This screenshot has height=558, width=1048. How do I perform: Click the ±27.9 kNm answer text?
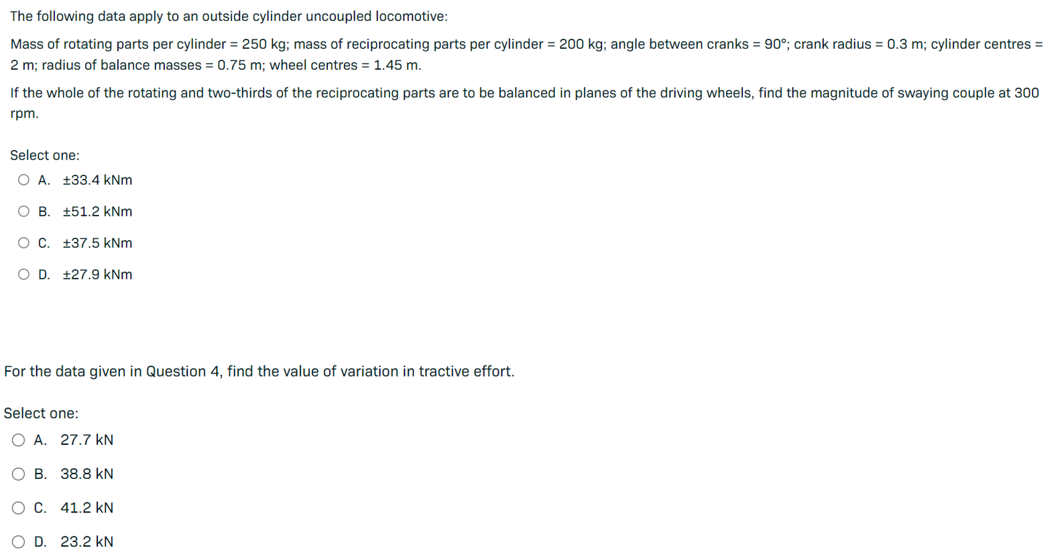(x=98, y=275)
